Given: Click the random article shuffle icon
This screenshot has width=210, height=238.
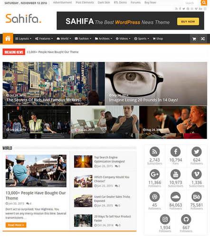Looking at the screenshot, I should [x=203, y=39].
